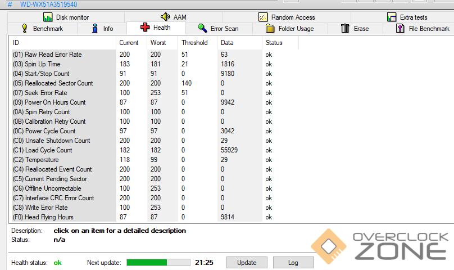Click the Threshold value 140

187,83
